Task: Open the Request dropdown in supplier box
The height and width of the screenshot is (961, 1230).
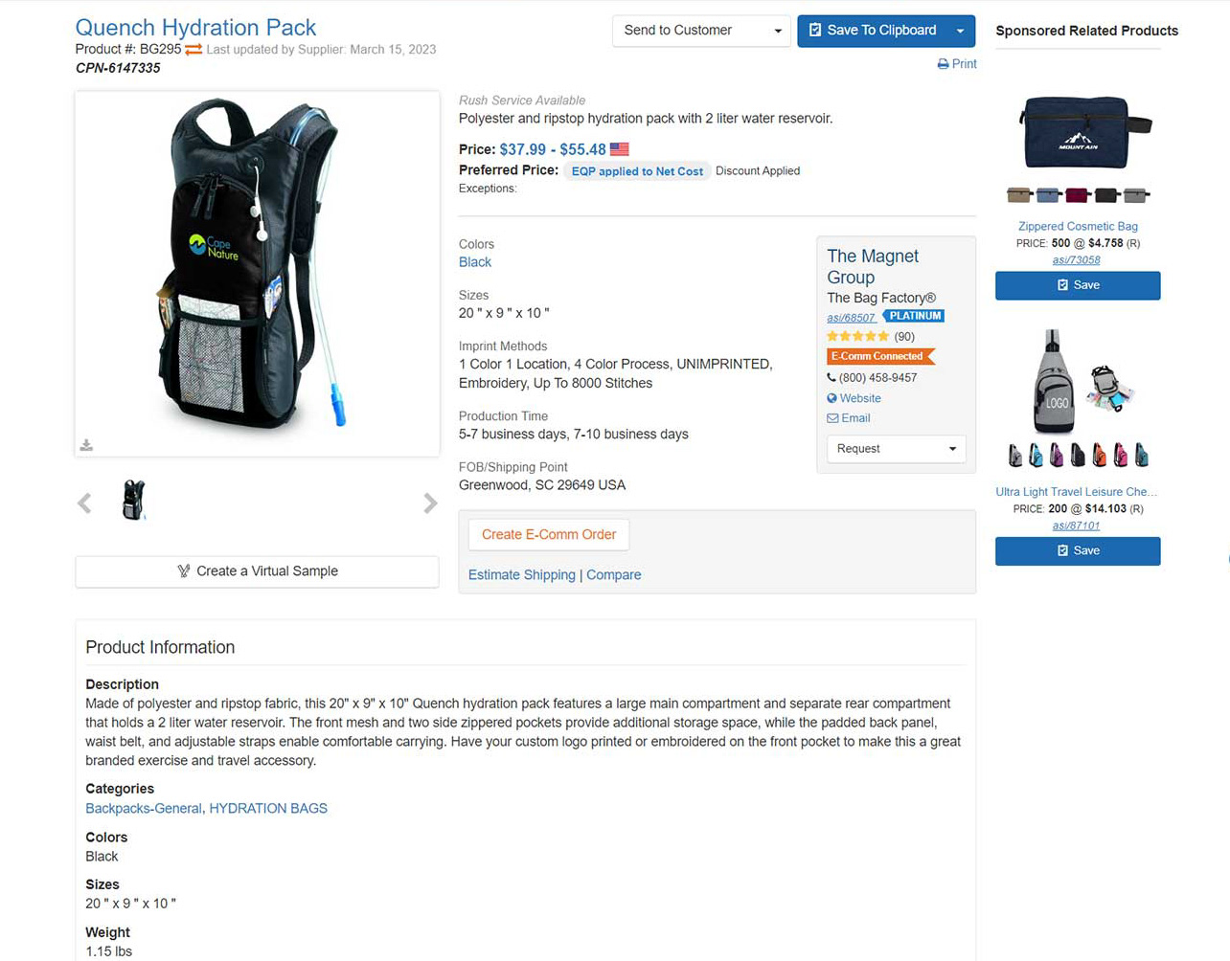Action: point(896,449)
